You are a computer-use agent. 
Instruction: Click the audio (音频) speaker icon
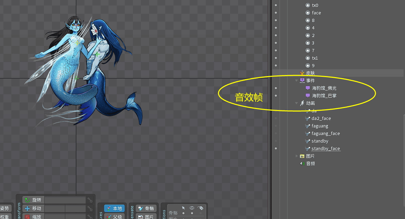[302, 163]
